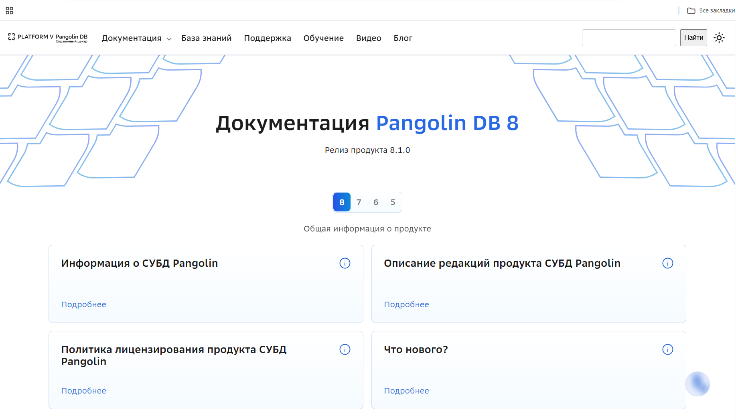Click info icon on Политика лицензирования card

345,349
